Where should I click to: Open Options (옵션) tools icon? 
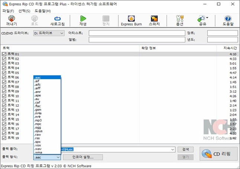180,19
